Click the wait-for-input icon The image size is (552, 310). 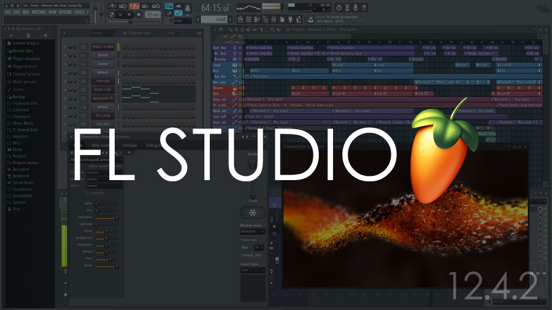tap(123, 6)
